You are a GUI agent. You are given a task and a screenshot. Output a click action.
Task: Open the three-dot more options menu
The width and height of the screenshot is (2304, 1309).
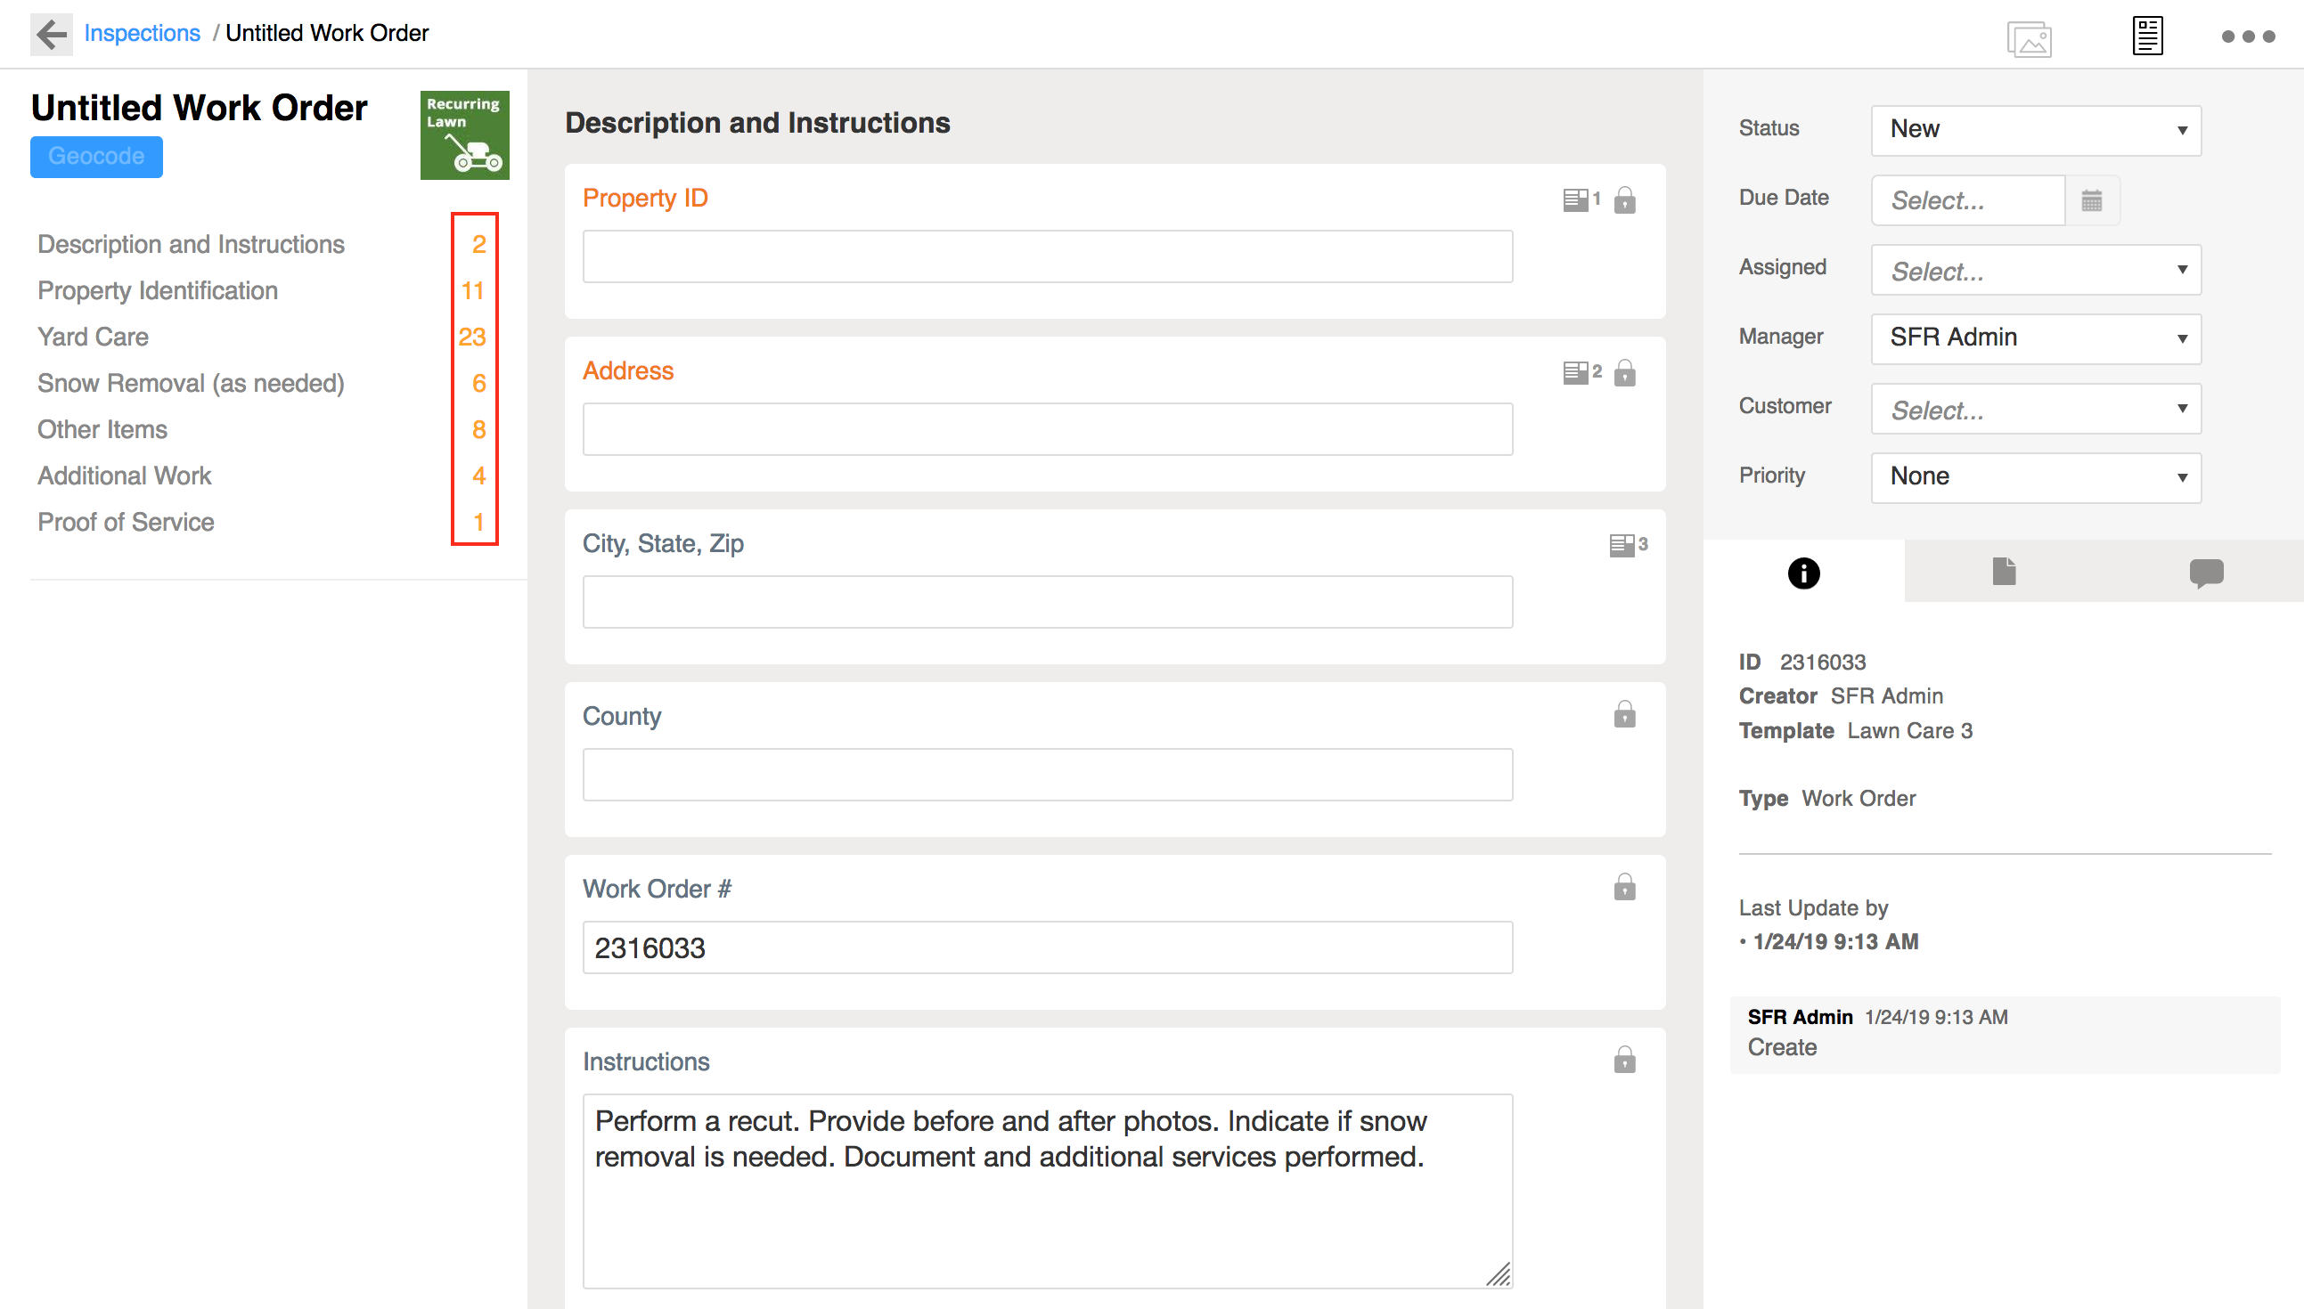pos(2246,37)
